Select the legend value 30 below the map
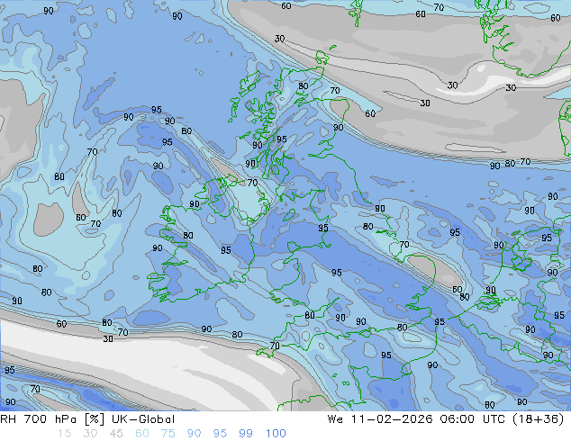Image resolution: width=571 pixels, height=441 pixels. (90, 434)
